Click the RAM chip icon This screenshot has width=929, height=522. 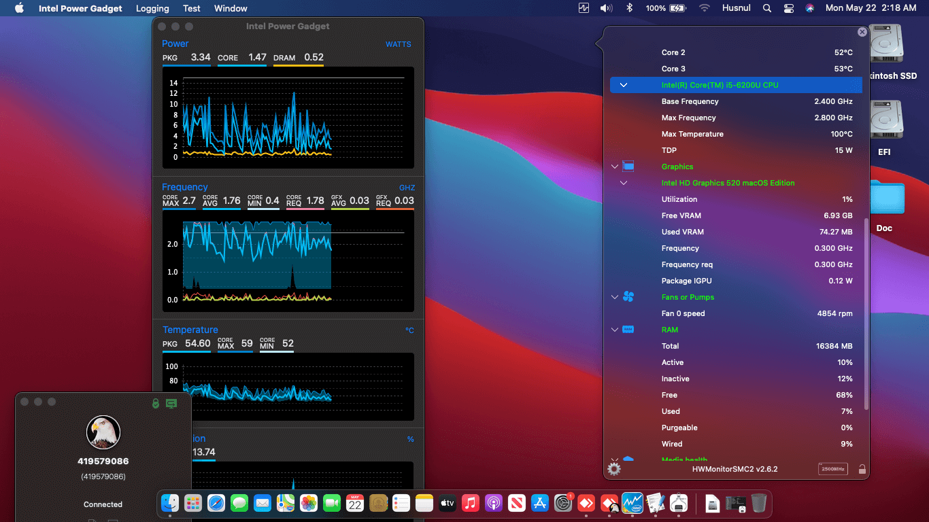coord(628,330)
